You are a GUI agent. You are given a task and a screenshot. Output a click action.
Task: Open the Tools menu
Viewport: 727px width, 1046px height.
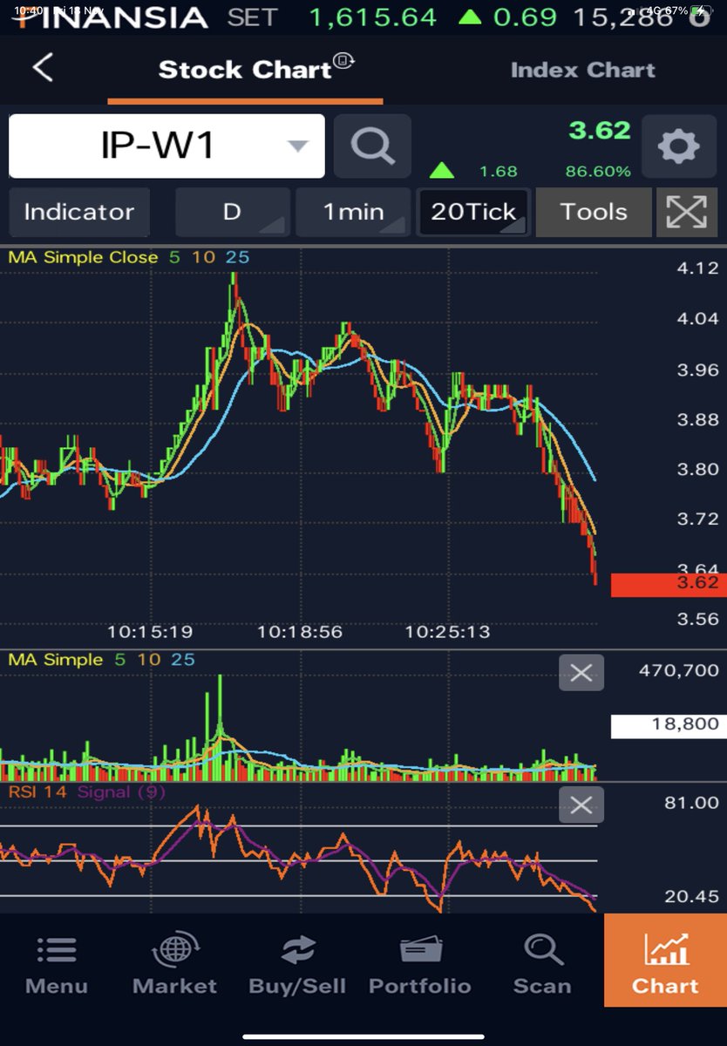tap(594, 212)
